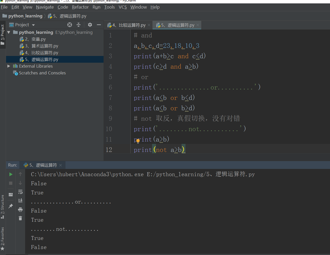
Task: Switch to the 4、比较运算符.py editor tab
Action: (128, 25)
